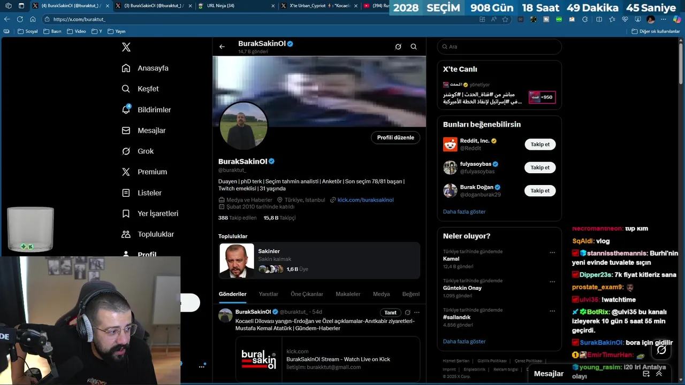
Task: Click the new message icon in Mesajlar drawer
Action: coord(646,374)
